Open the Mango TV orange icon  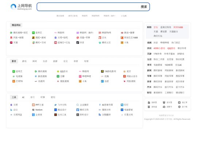pyautogui.click(x=13, y=81)
